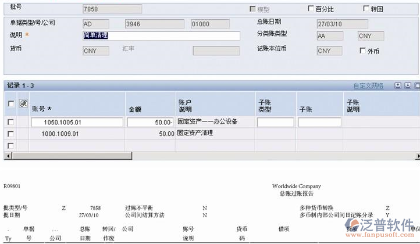Click amount 50.00 in second row
This screenshot has height=244, width=420.
166,134
